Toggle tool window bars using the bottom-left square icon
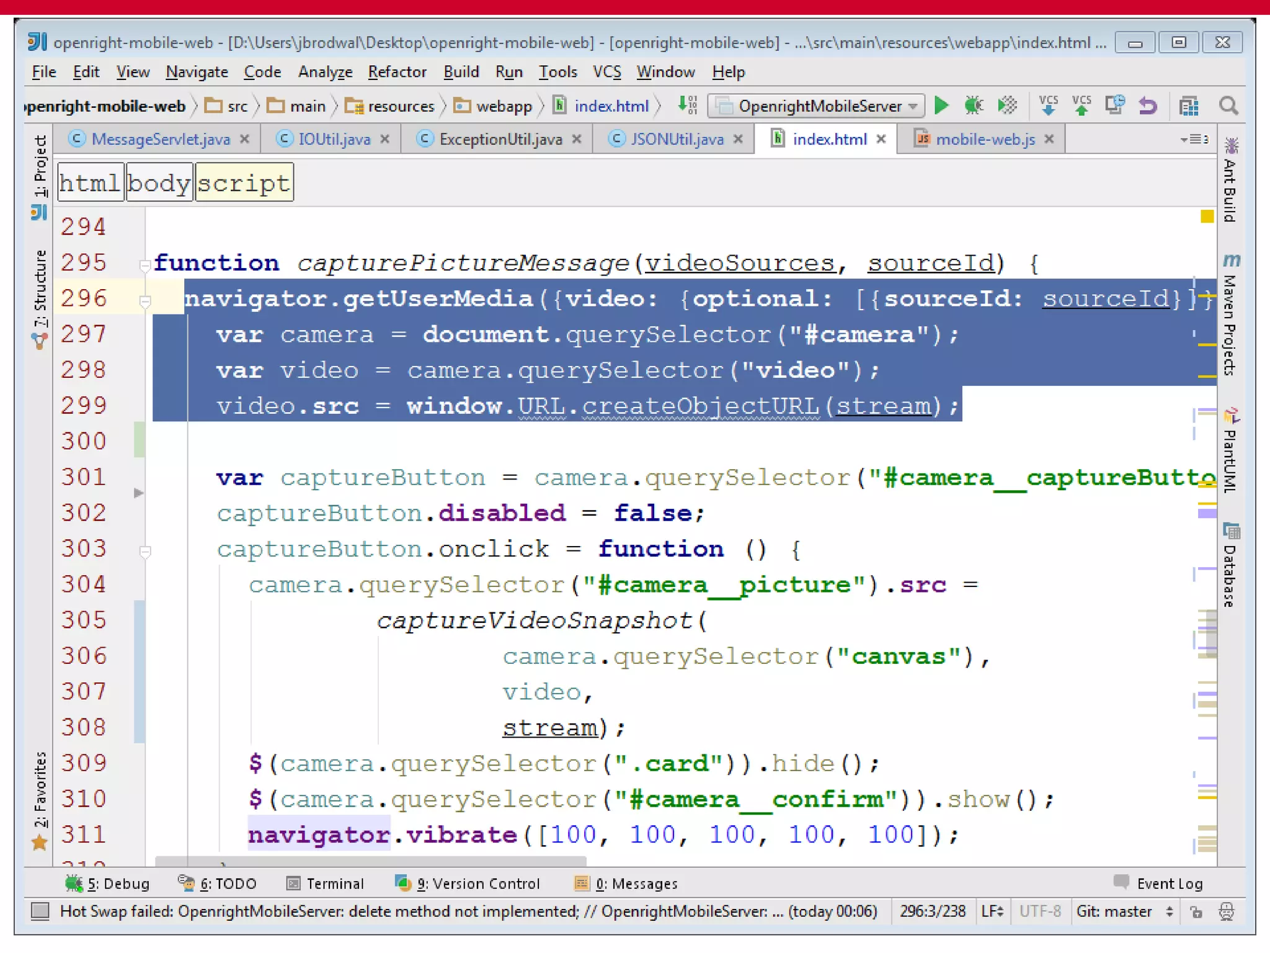The image size is (1270, 953). [x=40, y=911]
